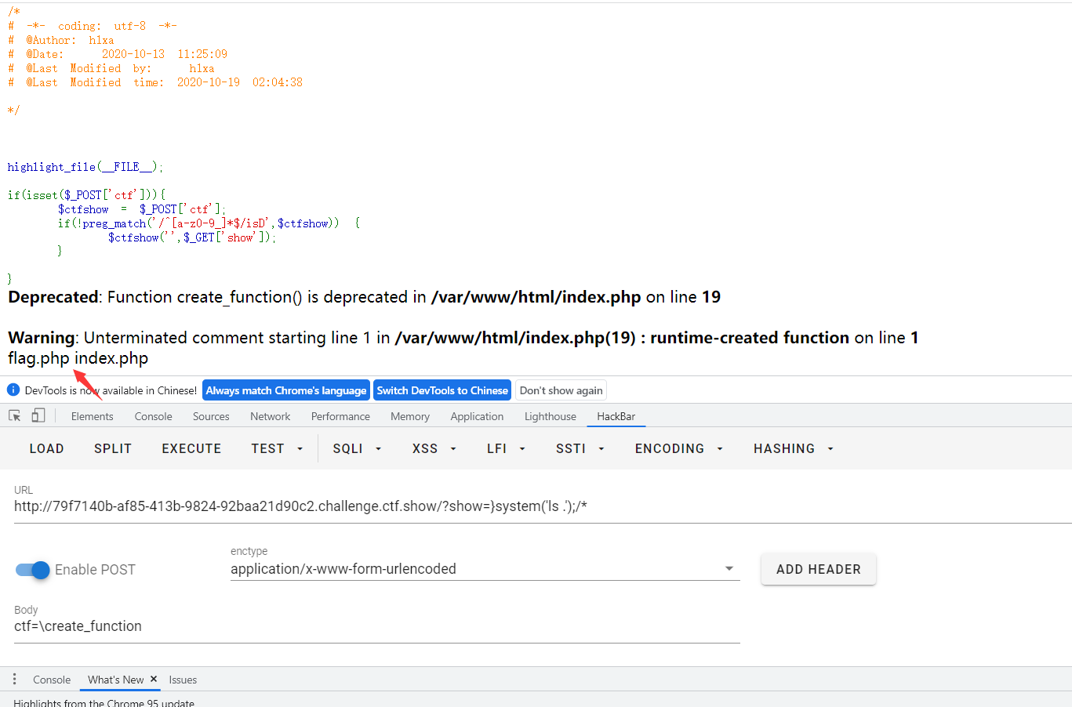Switch to the Elements tab
Viewport: 1072px width, 707px height.
pyautogui.click(x=93, y=416)
